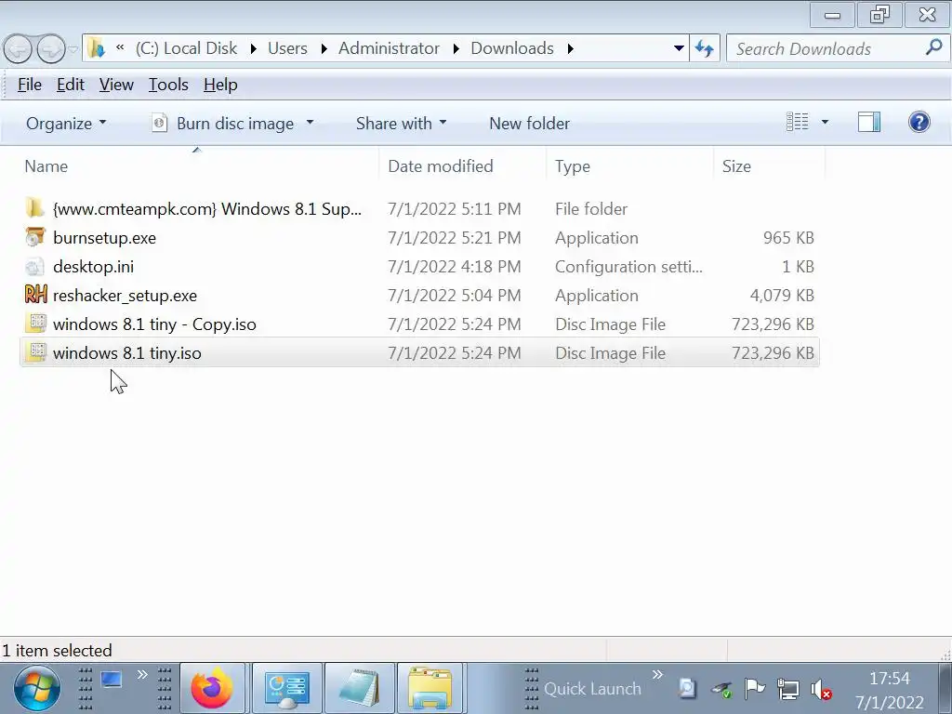Open Explorer help with question mark icon
This screenshot has height=714, width=952.
pyautogui.click(x=919, y=122)
